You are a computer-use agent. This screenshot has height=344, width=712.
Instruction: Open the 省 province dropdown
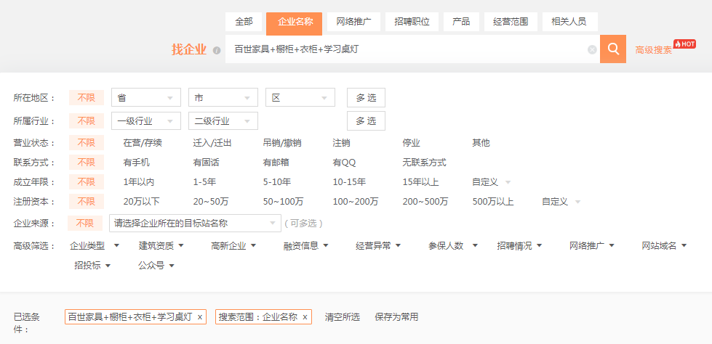point(145,98)
